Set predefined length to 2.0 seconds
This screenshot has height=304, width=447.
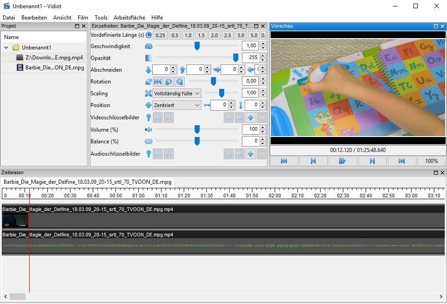(x=214, y=35)
